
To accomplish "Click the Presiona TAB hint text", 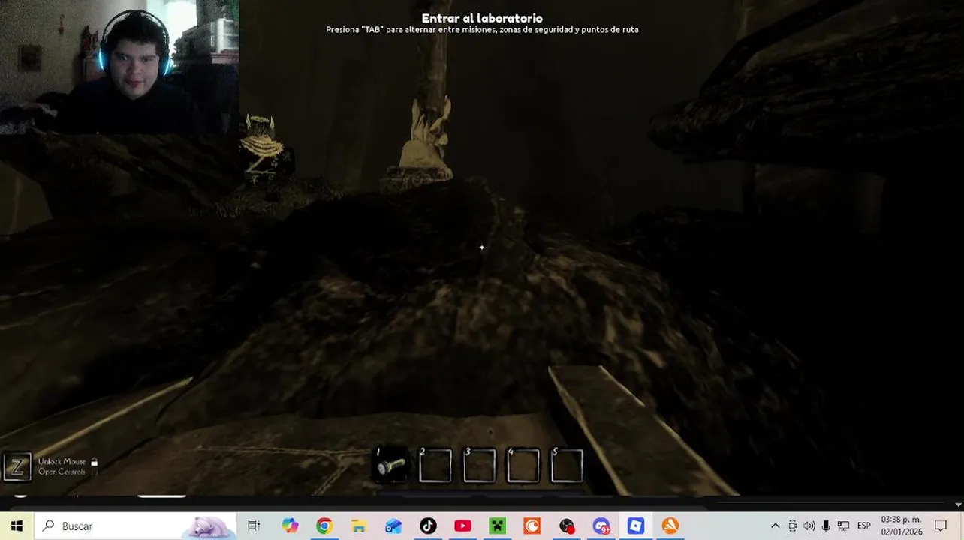I will [482, 30].
